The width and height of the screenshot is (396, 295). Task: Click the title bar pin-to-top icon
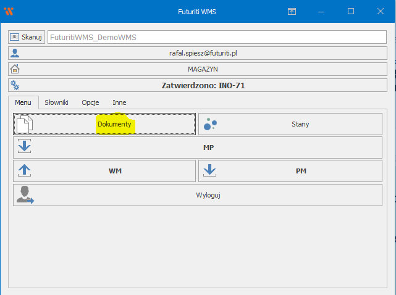click(x=292, y=11)
